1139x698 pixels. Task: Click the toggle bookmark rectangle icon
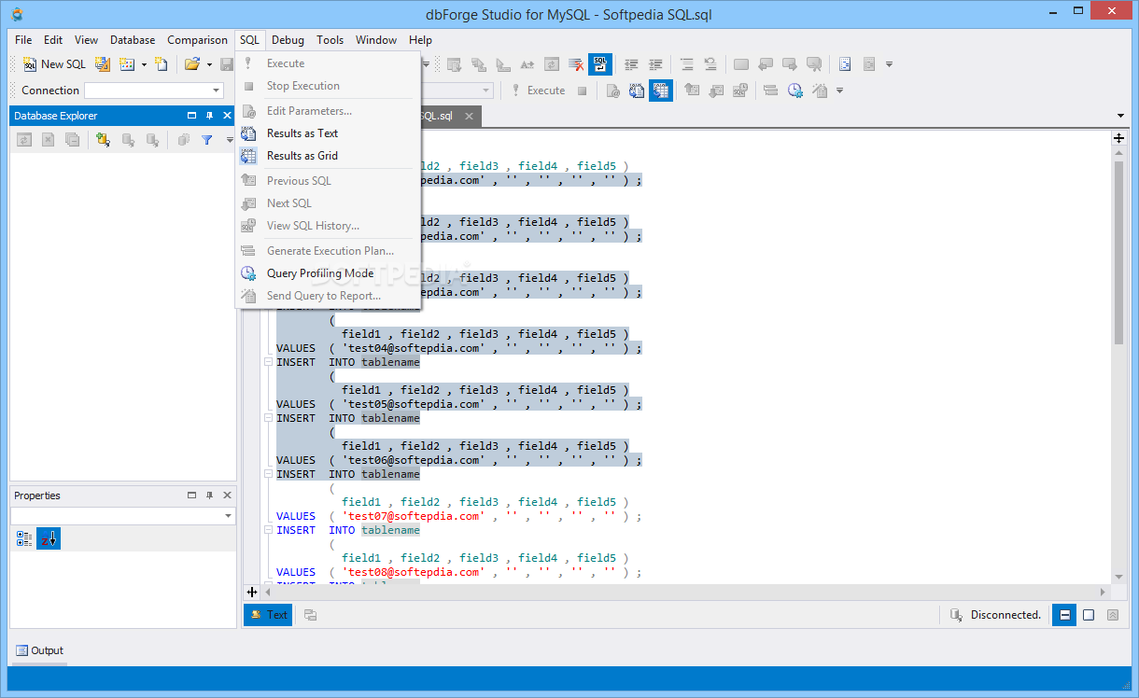[741, 64]
